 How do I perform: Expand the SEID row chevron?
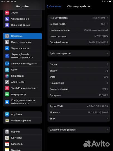tap(107, 119)
